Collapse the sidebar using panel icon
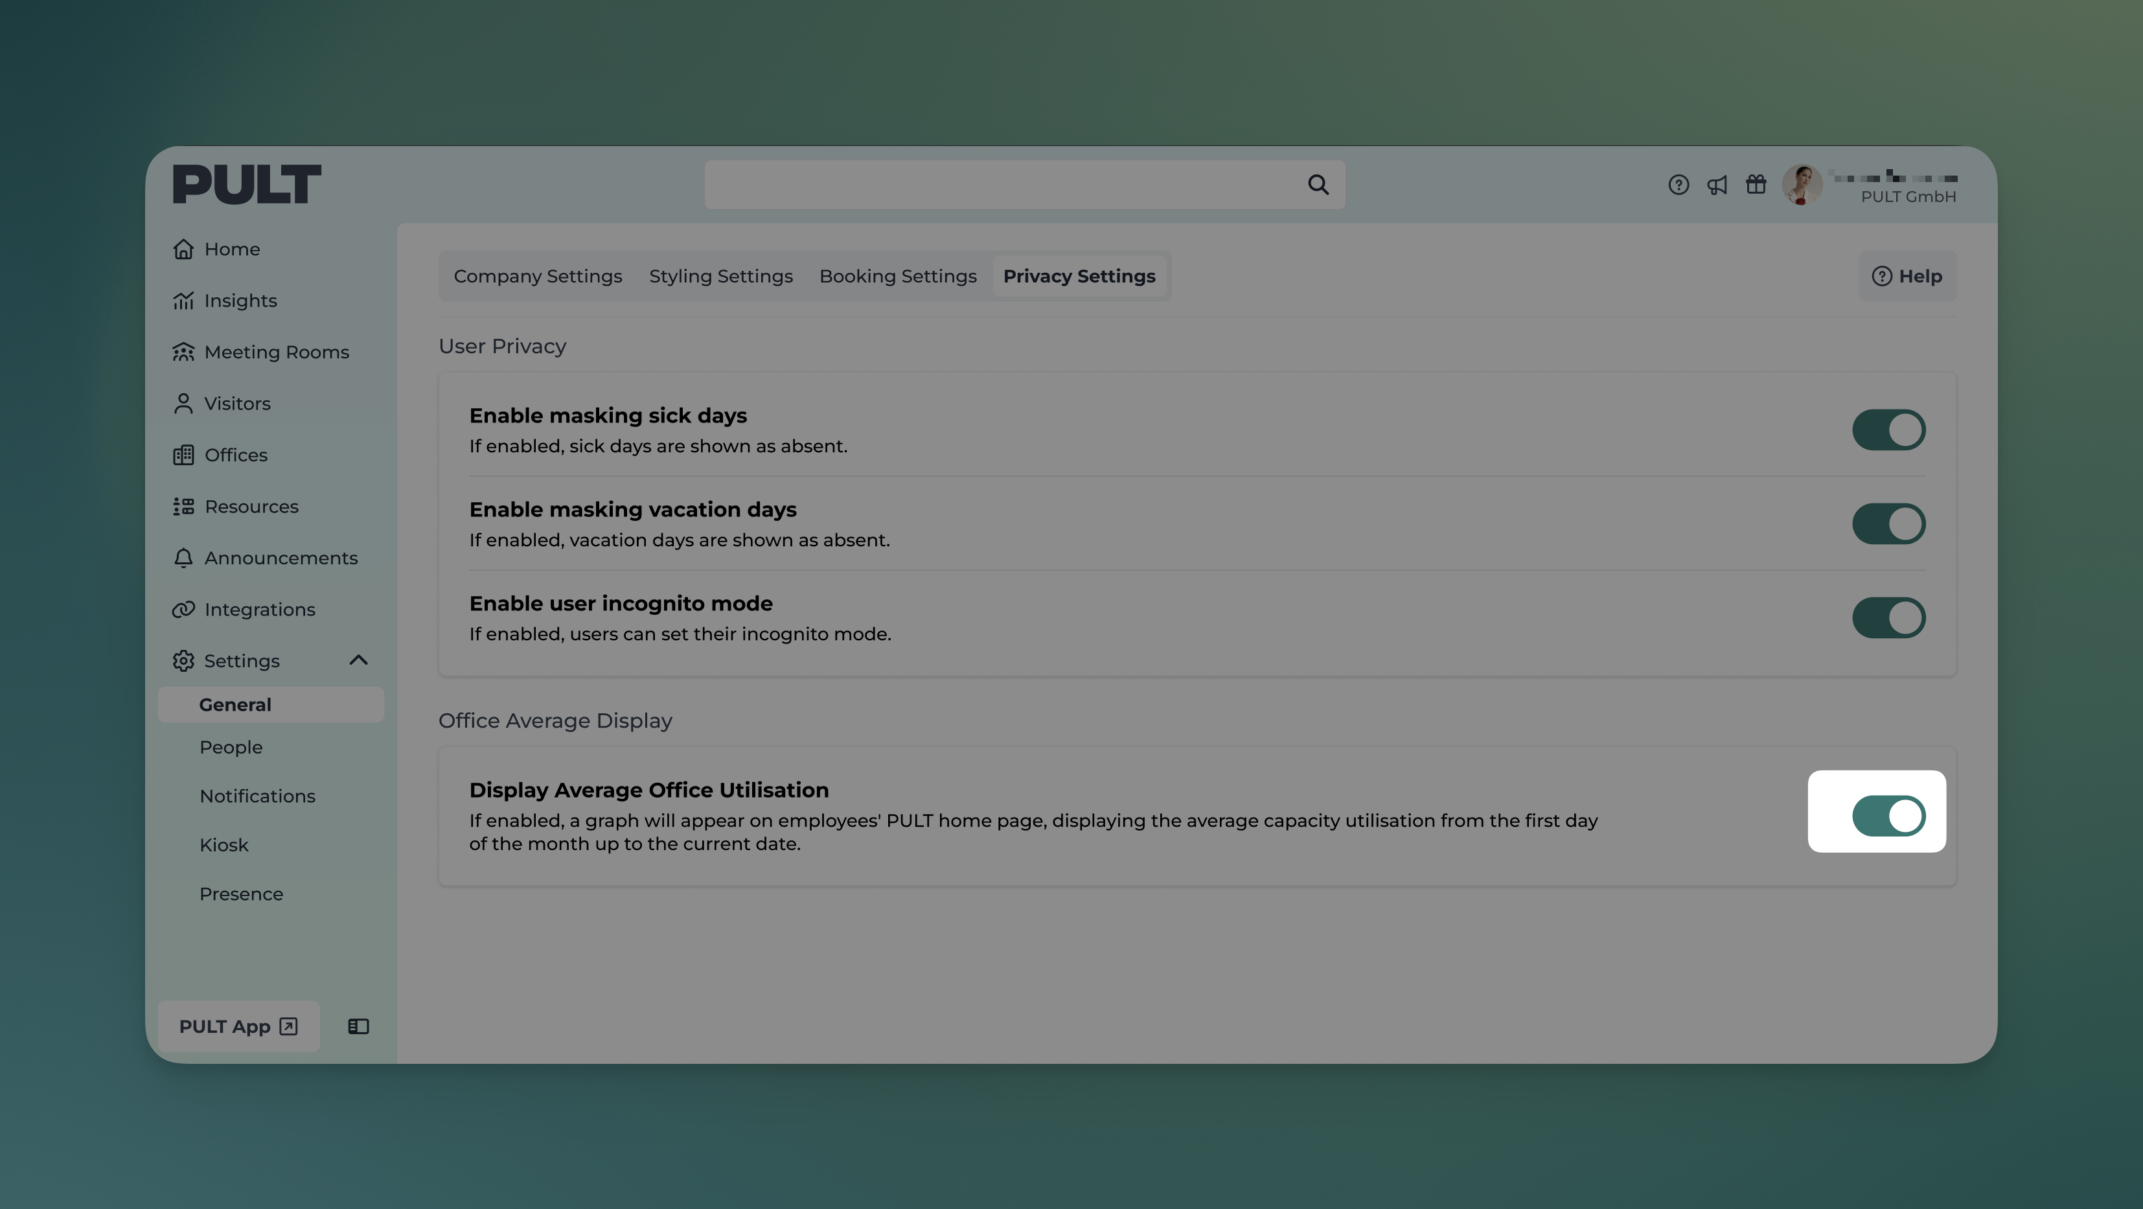 pyautogui.click(x=358, y=1026)
